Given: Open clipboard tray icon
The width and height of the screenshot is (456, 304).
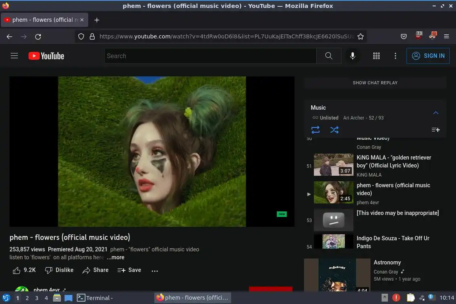Looking at the screenshot, I should click(410, 298).
